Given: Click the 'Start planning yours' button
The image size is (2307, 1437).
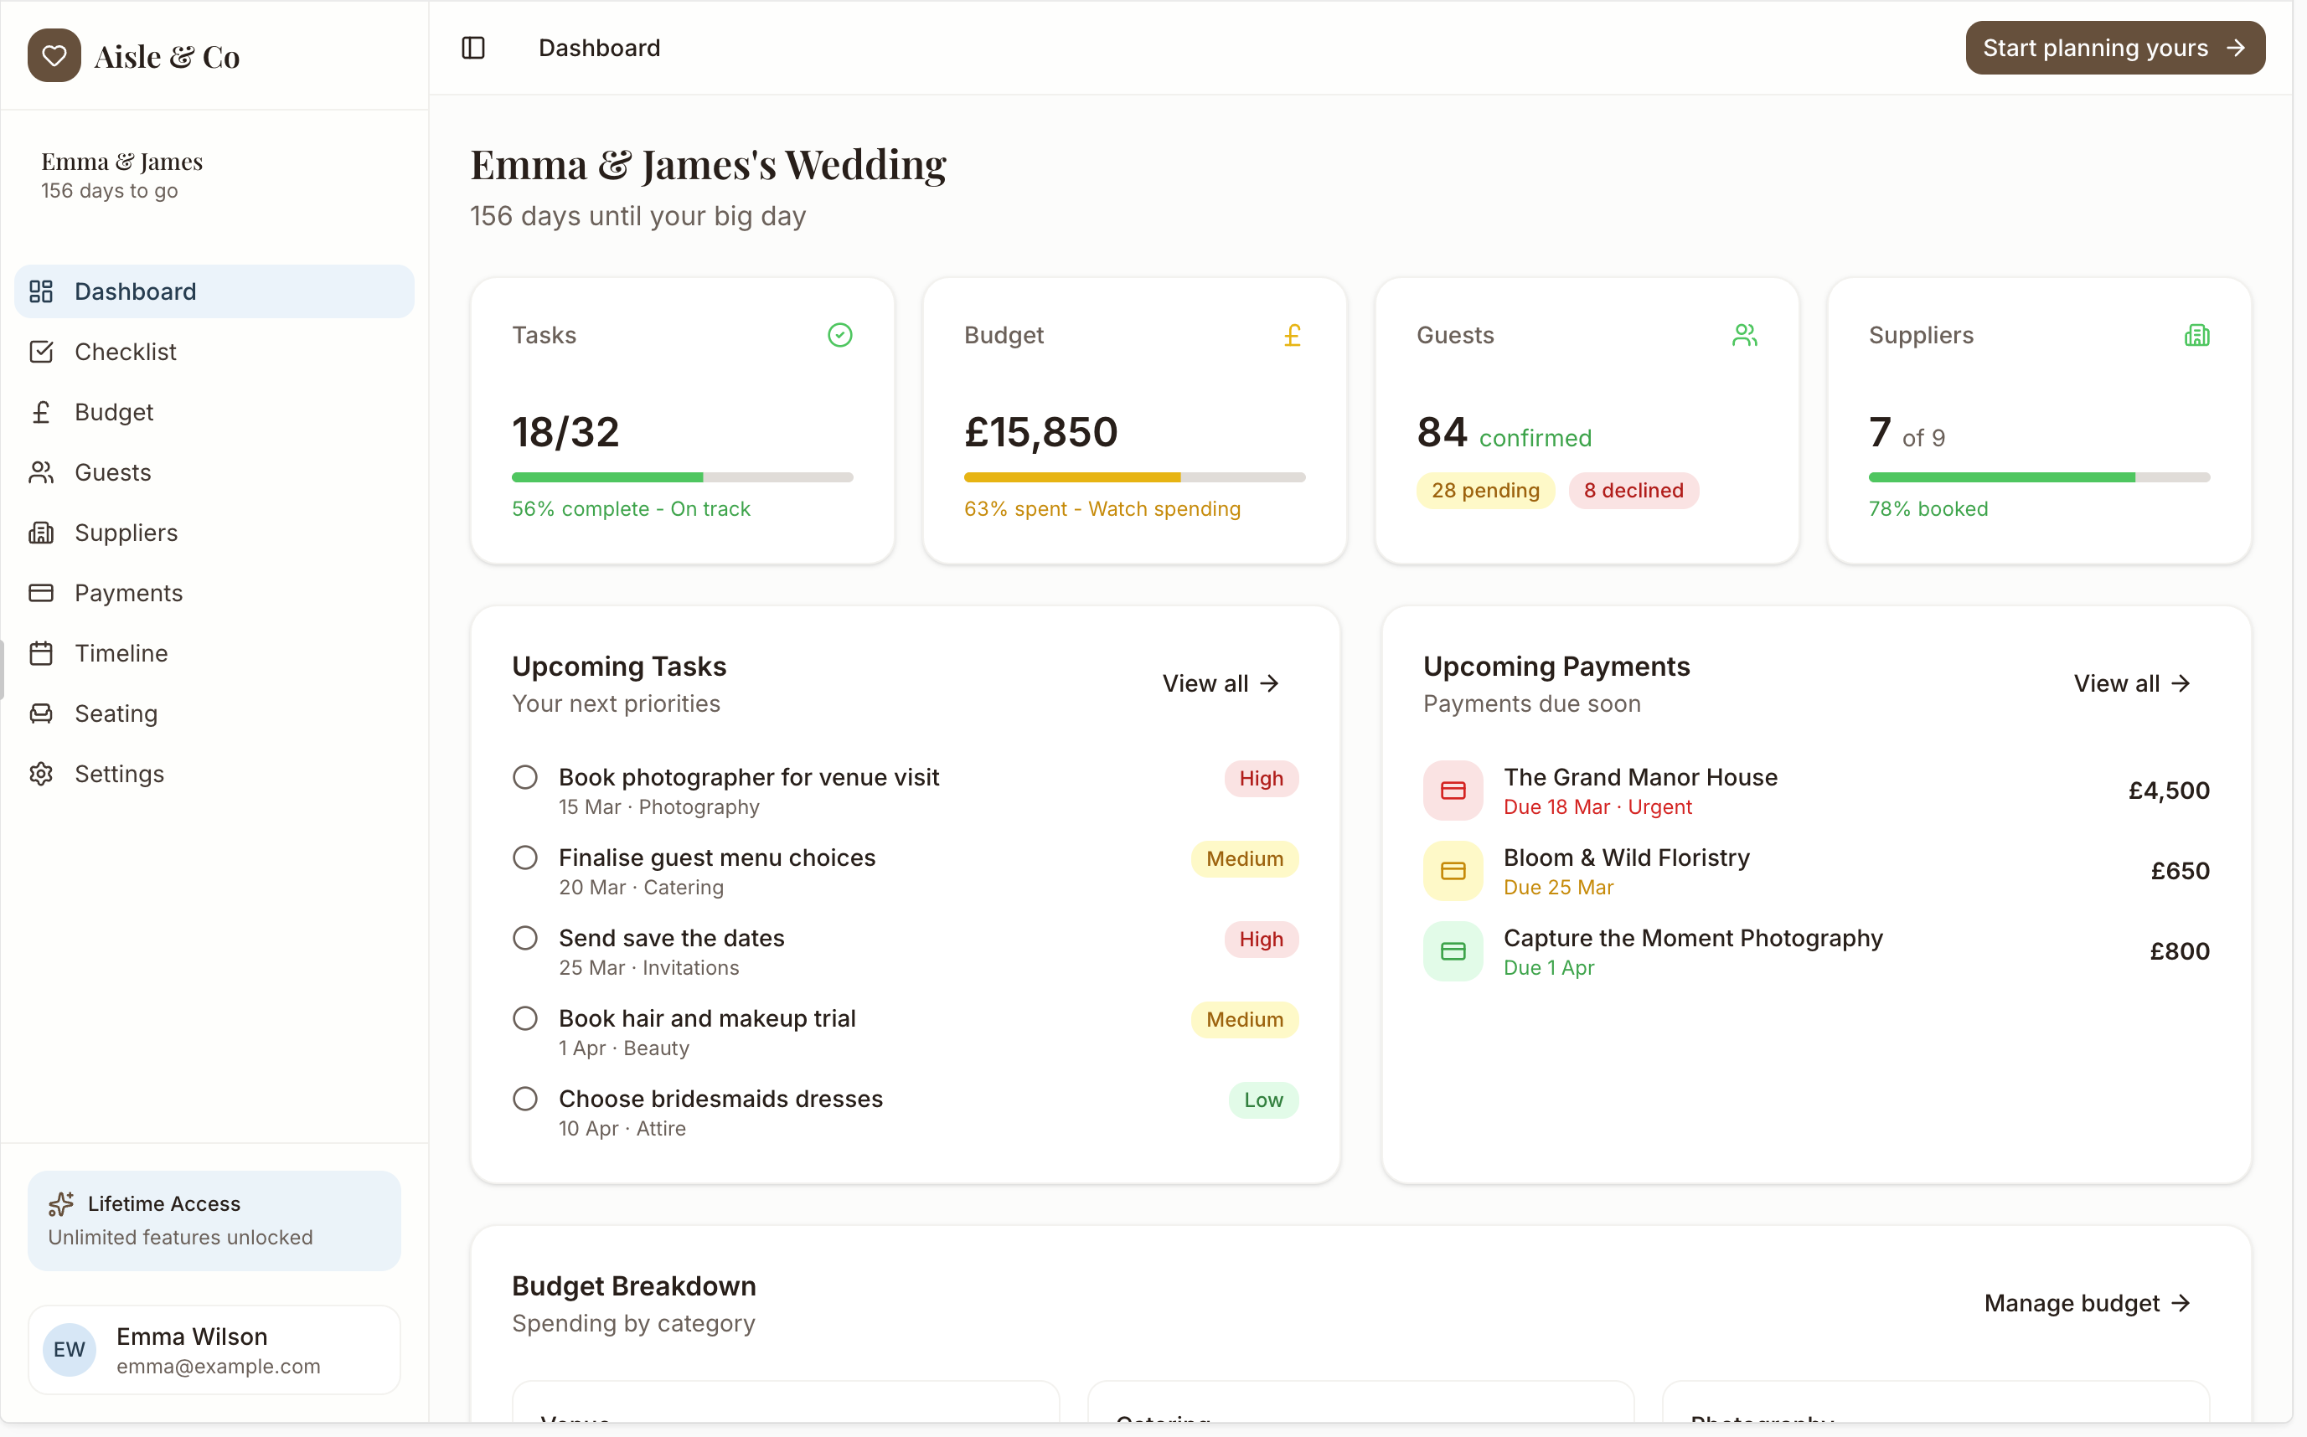Looking at the screenshot, I should tap(2114, 48).
